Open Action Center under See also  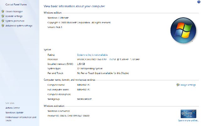[13, 108]
